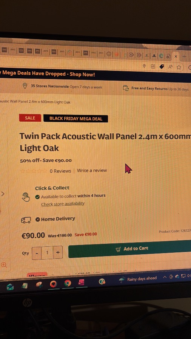191x339 pixels.
Task: Click the shopping price tag icon in address bar
Action: 162,67
